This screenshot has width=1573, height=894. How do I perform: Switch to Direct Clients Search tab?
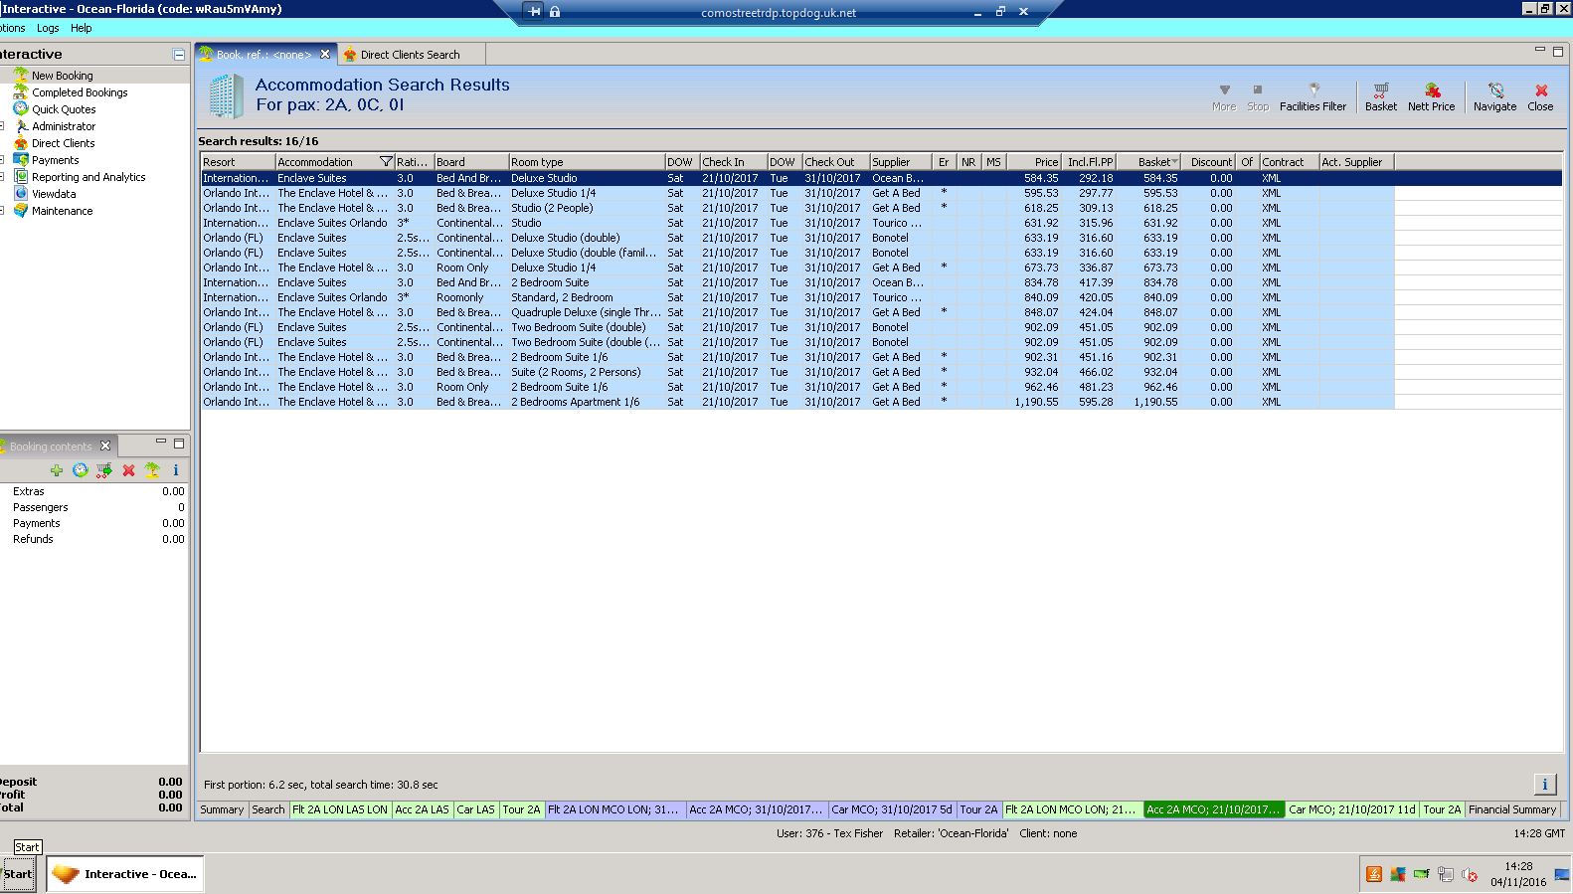click(x=410, y=55)
